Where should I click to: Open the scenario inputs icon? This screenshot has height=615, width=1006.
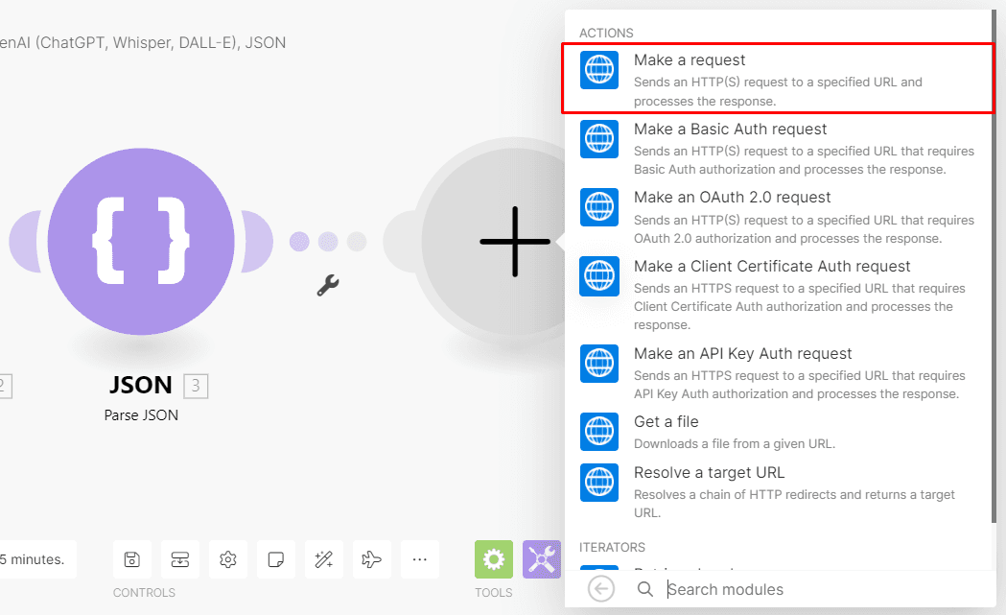pyautogui.click(x=180, y=559)
